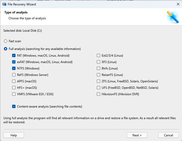
Task: Enable the ReiserFS (Linux) option
Action: [x=98, y=75]
